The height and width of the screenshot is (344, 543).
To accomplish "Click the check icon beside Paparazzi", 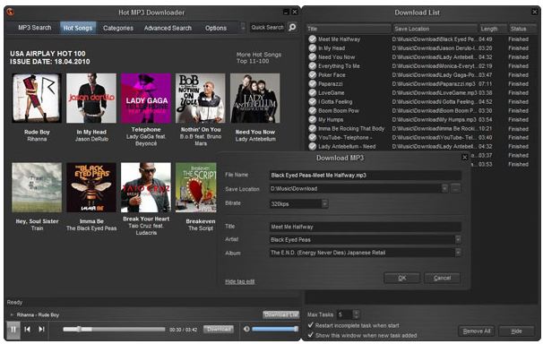I will pyautogui.click(x=313, y=83).
